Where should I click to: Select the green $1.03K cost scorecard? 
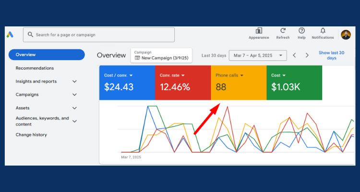[x=294, y=83]
